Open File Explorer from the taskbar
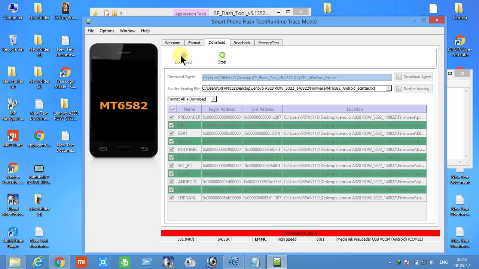This screenshot has height=269, width=479. click(15, 262)
